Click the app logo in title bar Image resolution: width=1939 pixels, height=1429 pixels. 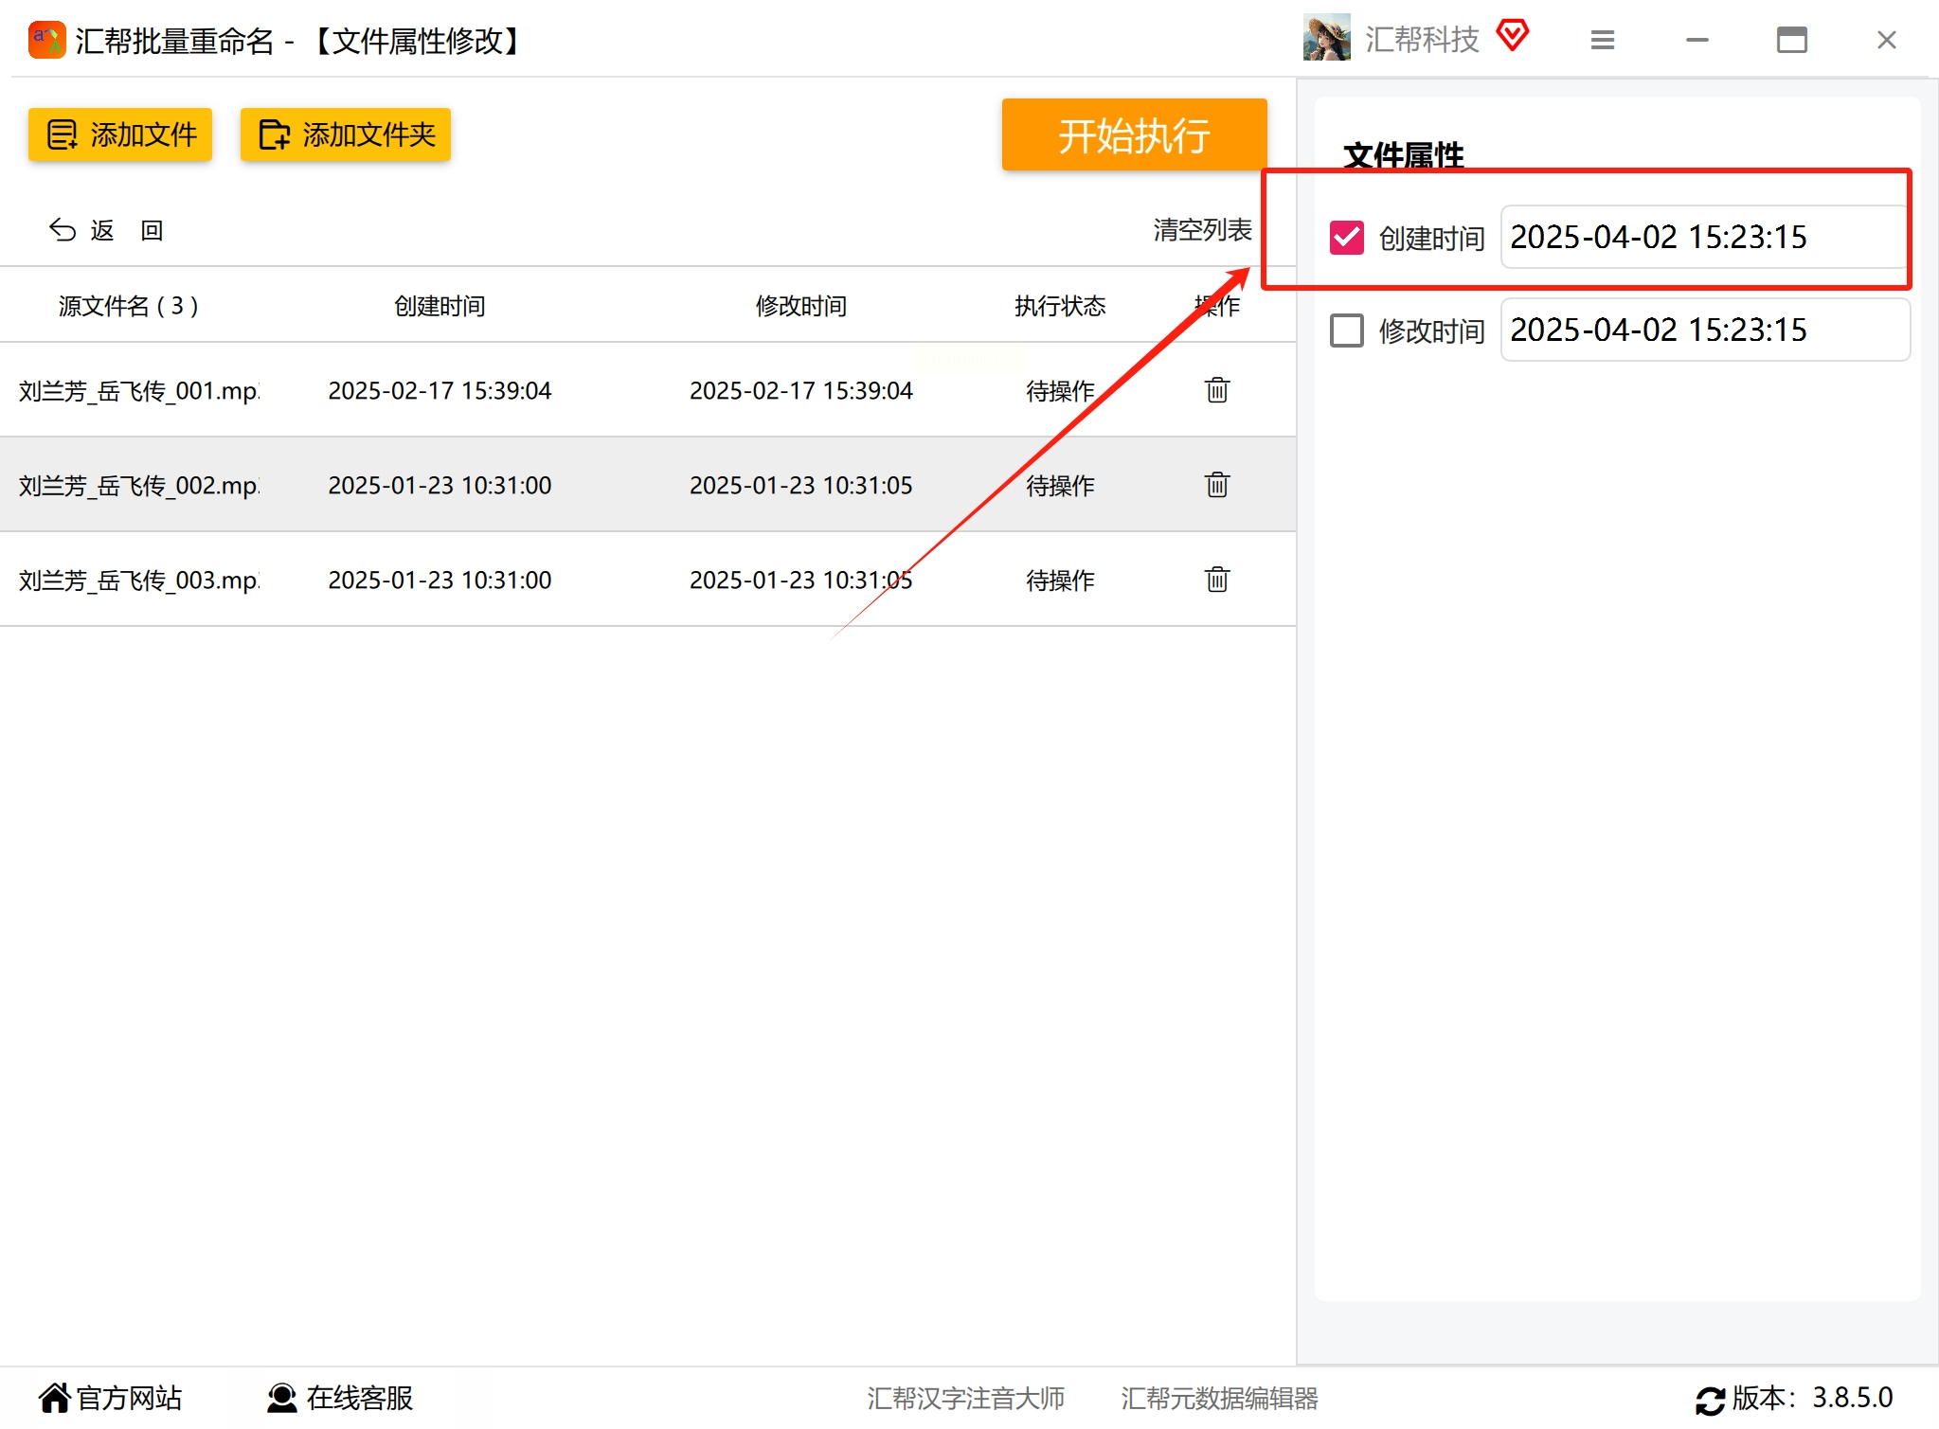[46, 40]
